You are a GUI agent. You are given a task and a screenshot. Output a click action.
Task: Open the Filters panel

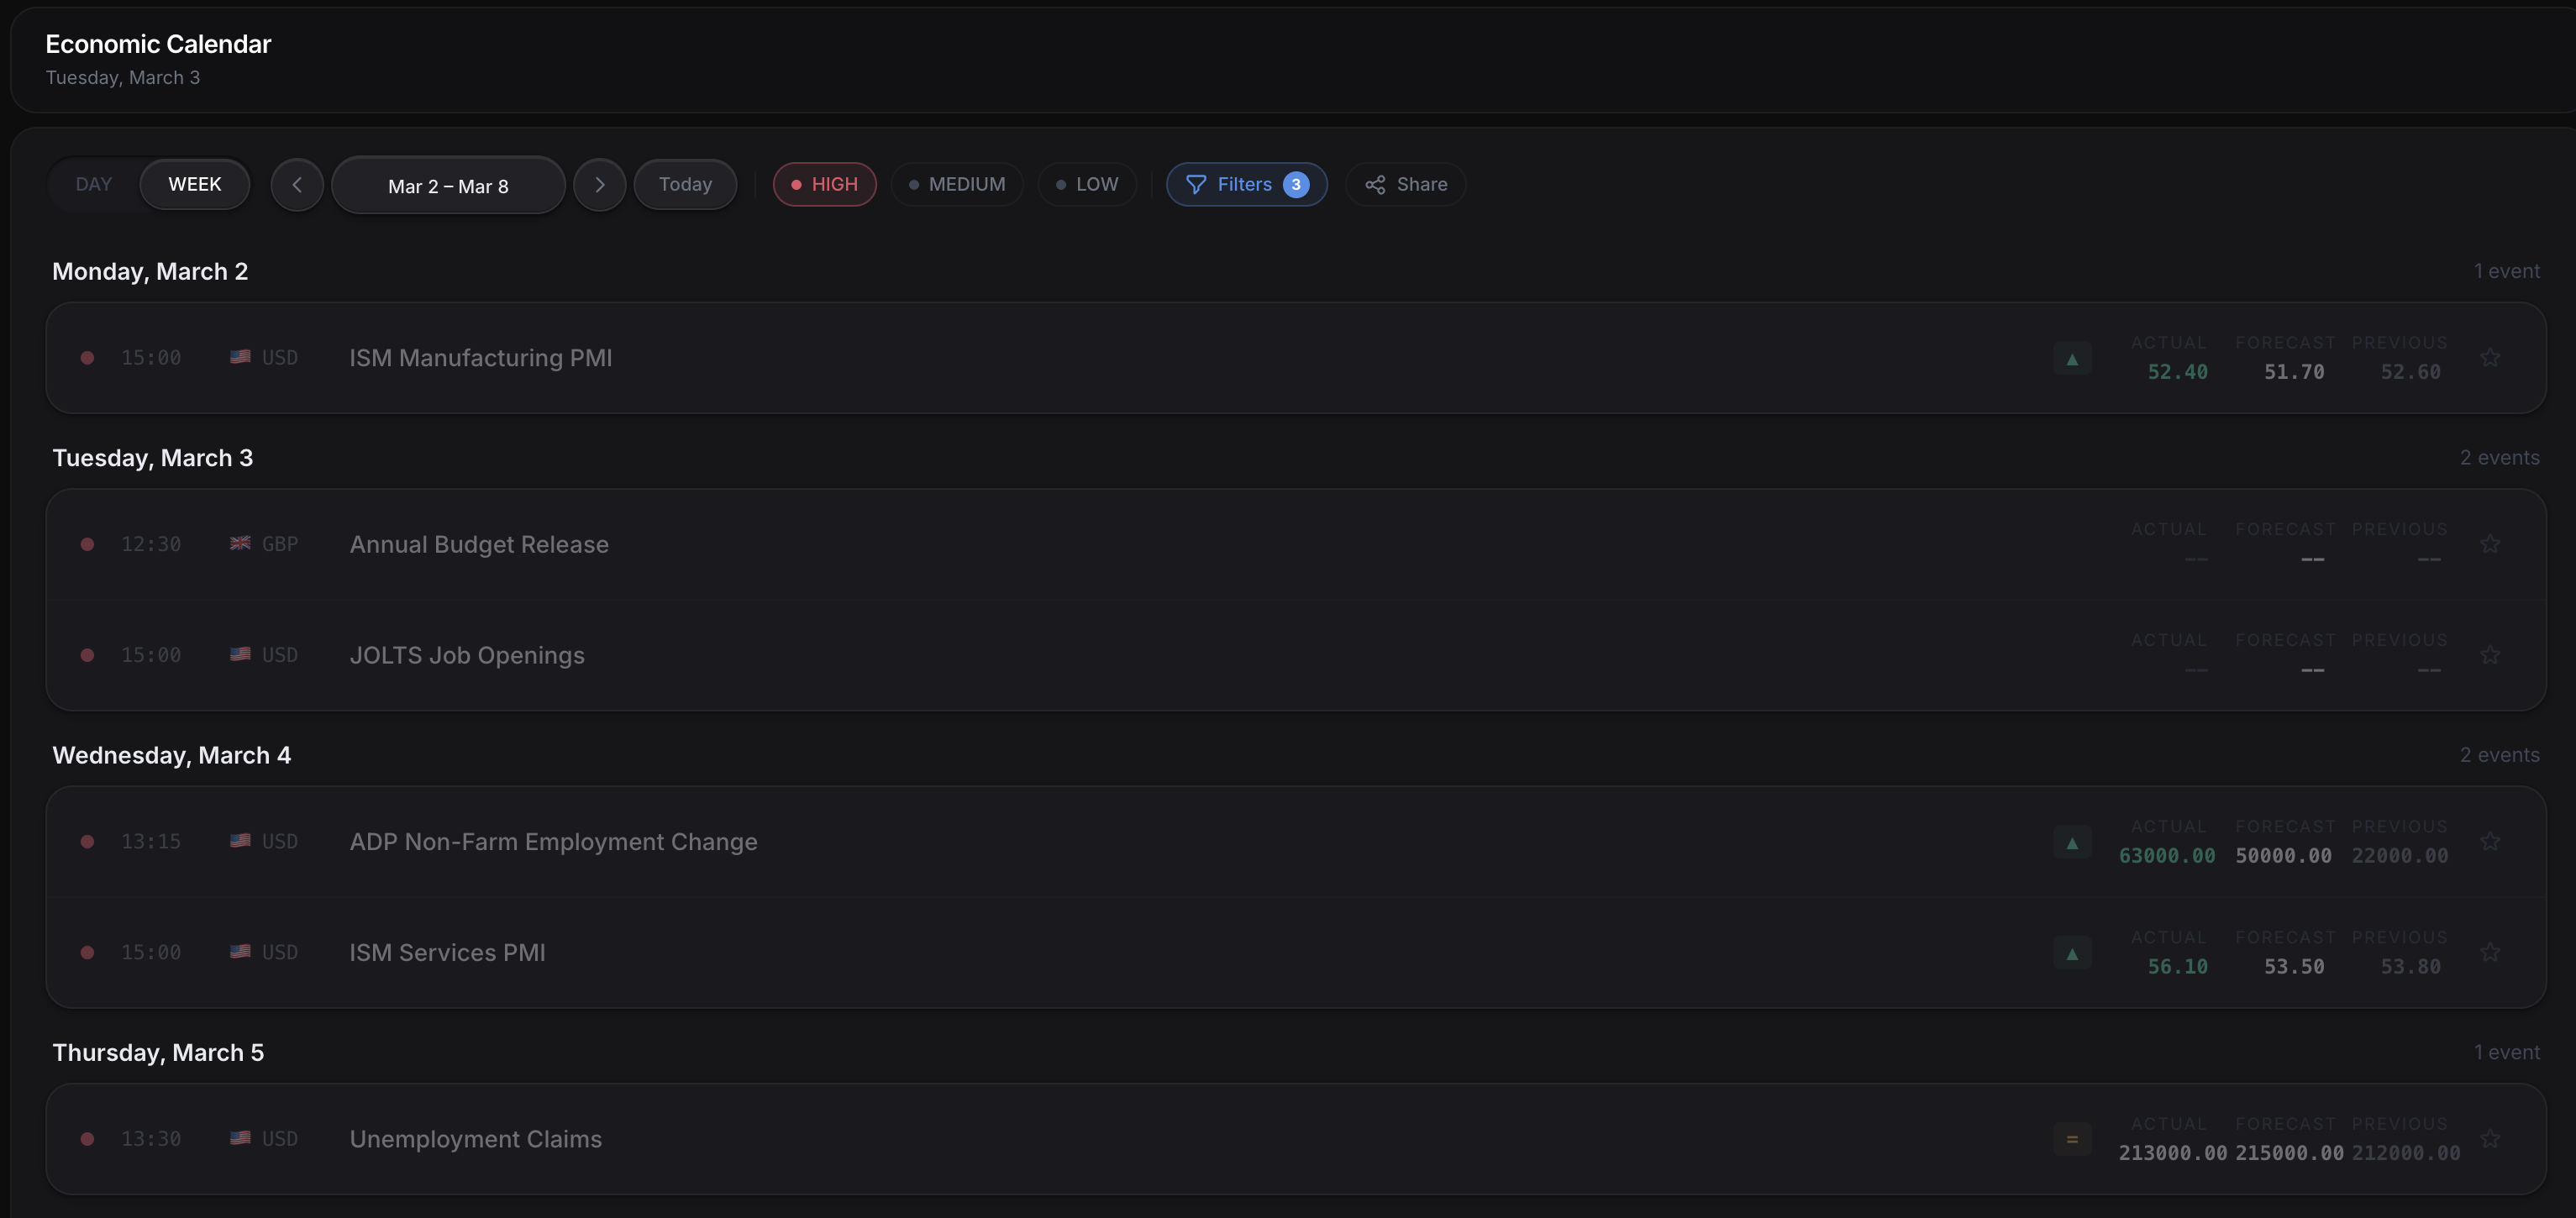pyautogui.click(x=1246, y=184)
